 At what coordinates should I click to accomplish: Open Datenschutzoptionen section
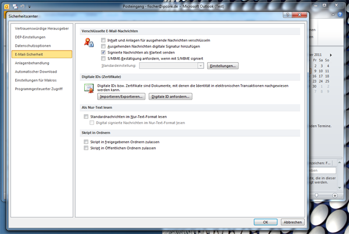point(42,45)
